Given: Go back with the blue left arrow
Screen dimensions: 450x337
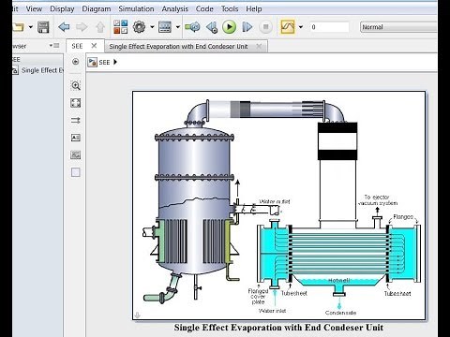Looking at the screenshot, I should click(64, 27).
